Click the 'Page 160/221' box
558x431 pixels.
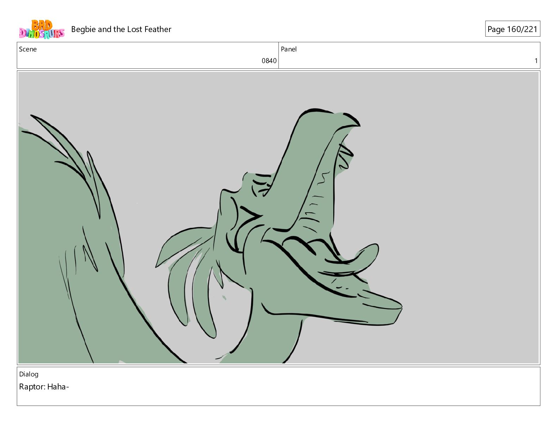pos(513,29)
